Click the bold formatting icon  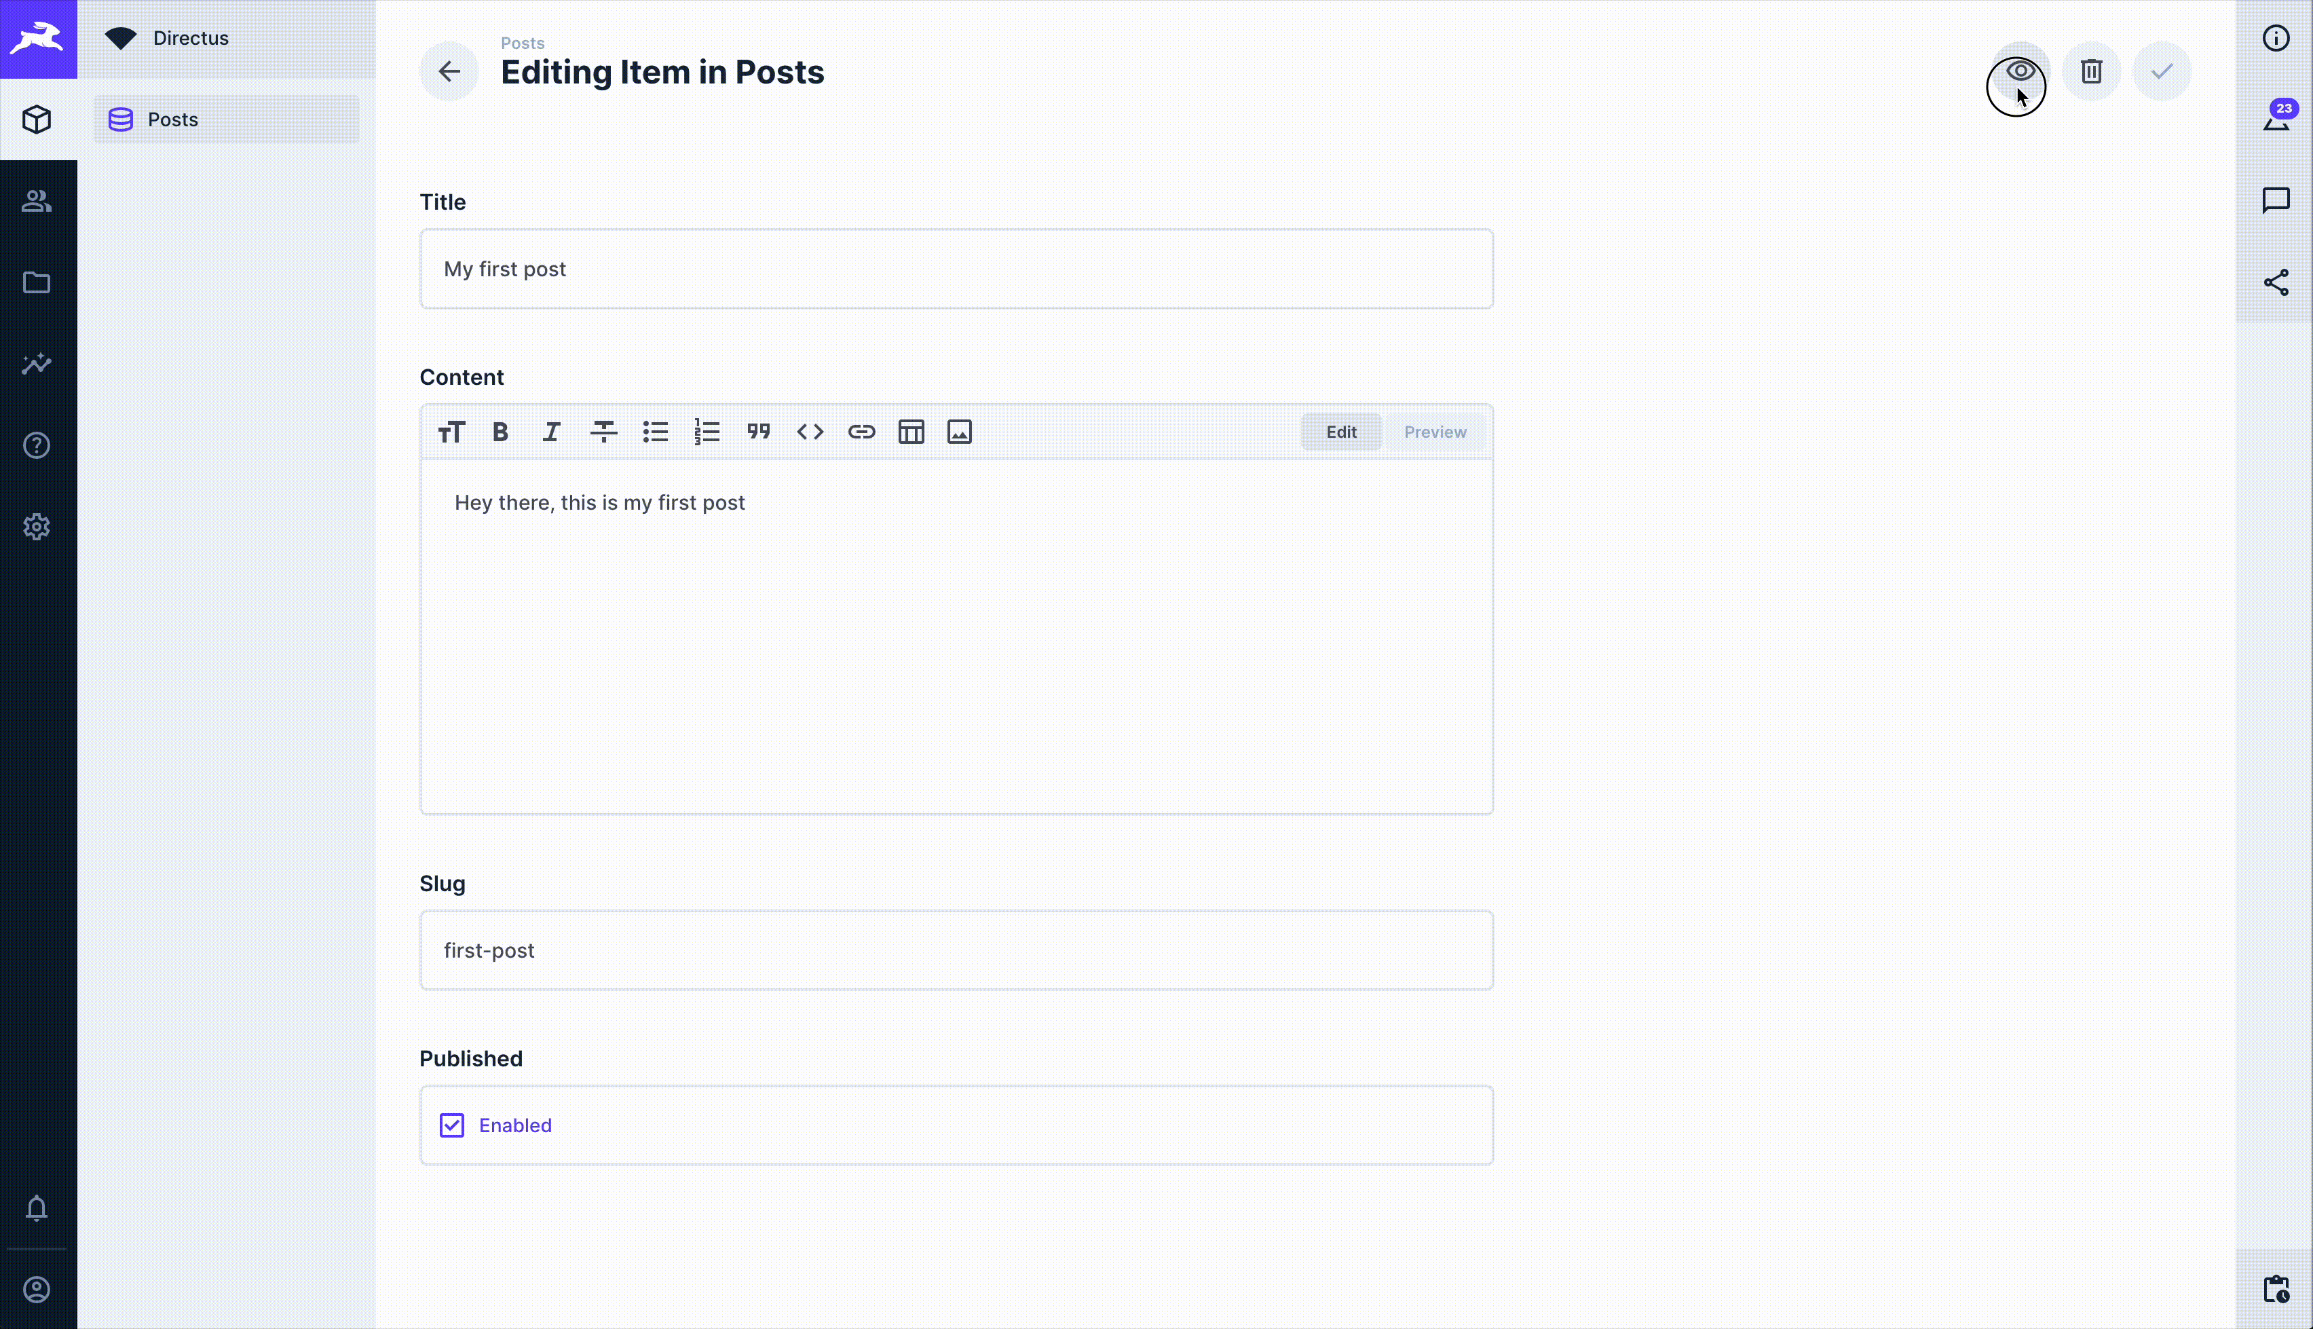(500, 432)
